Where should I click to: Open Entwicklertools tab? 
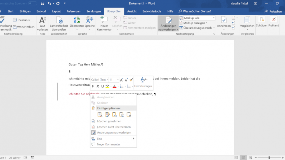tap(152, 11)
